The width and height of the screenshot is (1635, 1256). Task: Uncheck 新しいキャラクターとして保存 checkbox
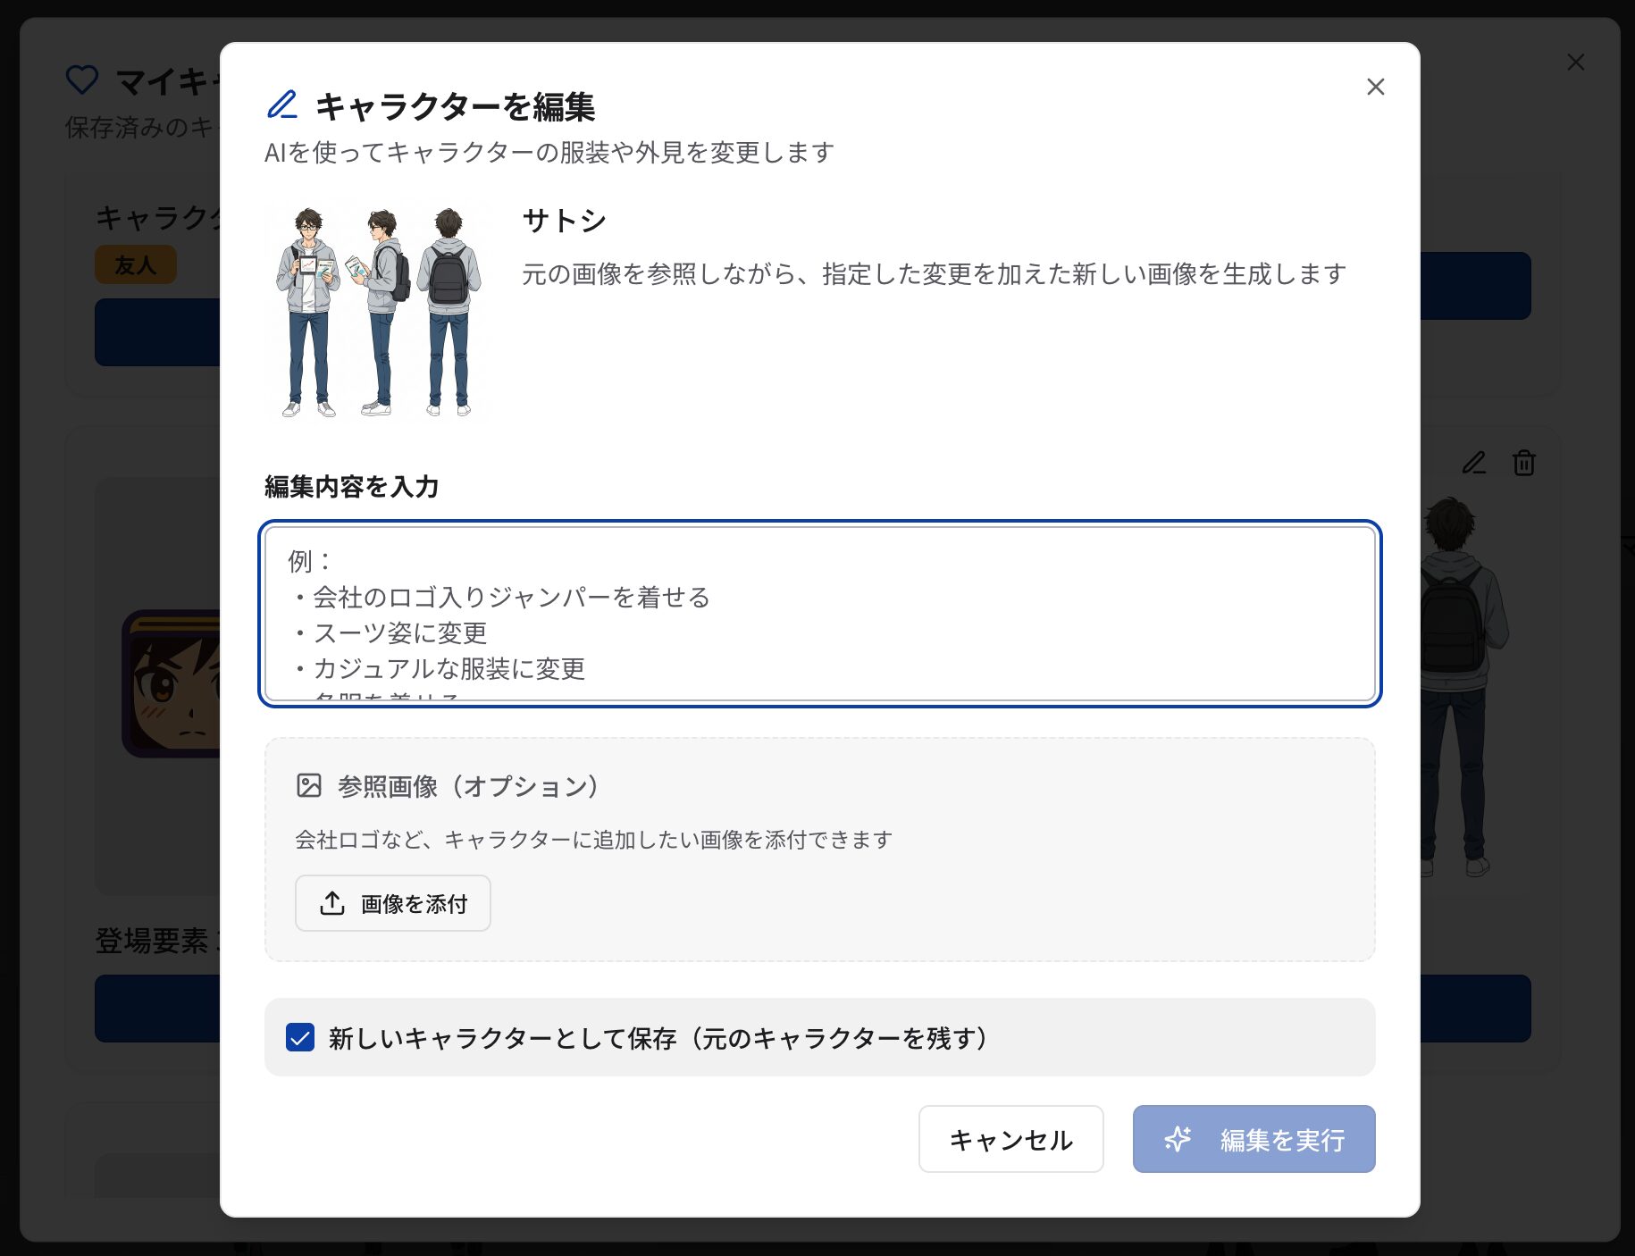[x=300, y=1037]
